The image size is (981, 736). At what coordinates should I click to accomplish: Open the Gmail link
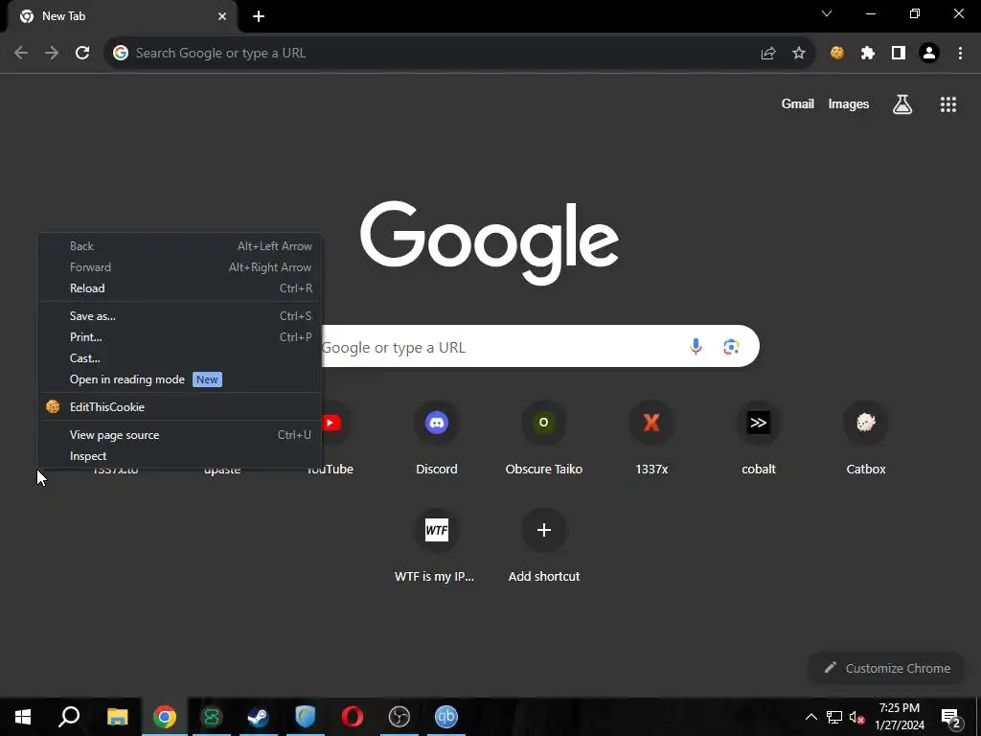pos(798,103)
